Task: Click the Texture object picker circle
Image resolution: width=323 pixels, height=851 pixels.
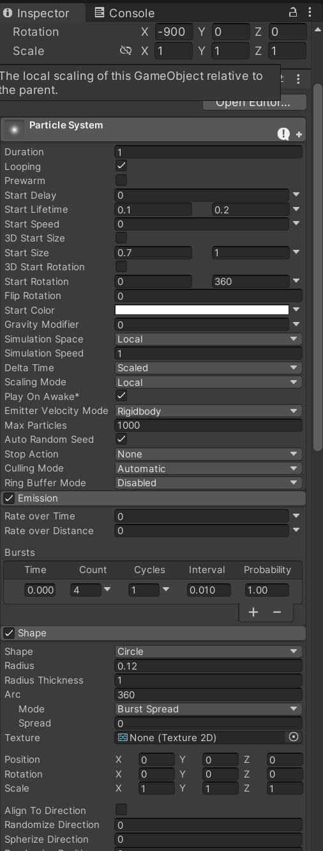Action: click(x=294, y=737)
